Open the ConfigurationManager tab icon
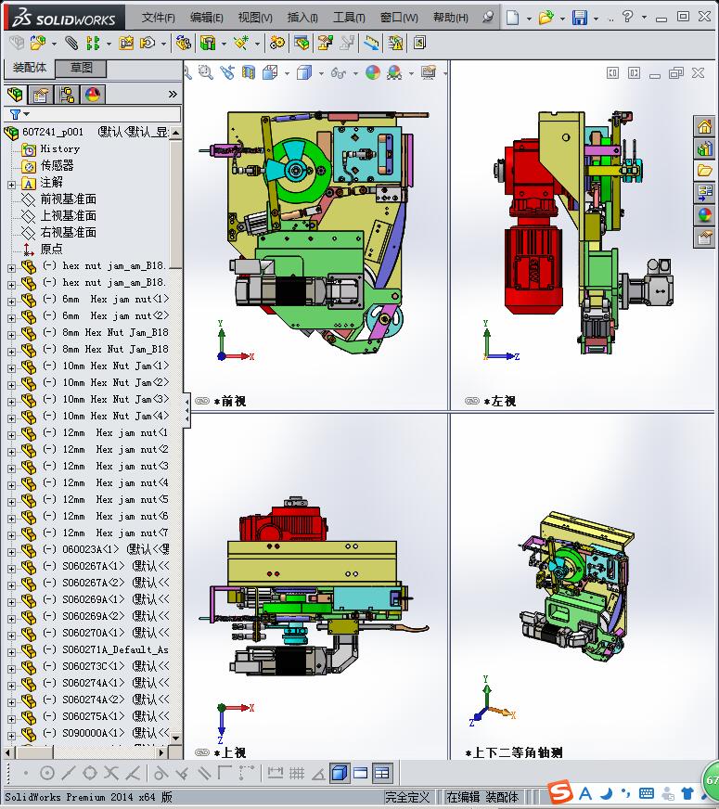The image size is (719, 809). 67,95
